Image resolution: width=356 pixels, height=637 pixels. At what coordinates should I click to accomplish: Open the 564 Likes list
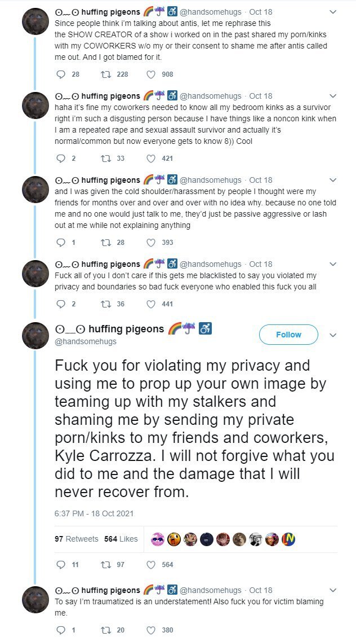coord(121,539)
